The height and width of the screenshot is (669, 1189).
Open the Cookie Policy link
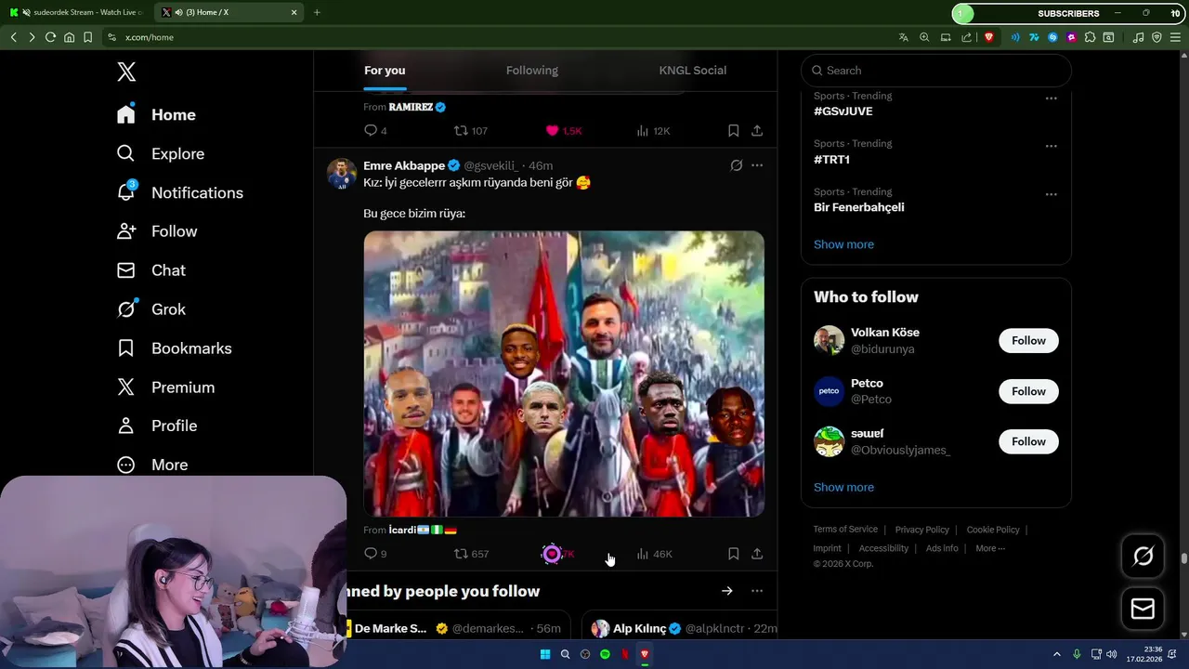[992, 530]
